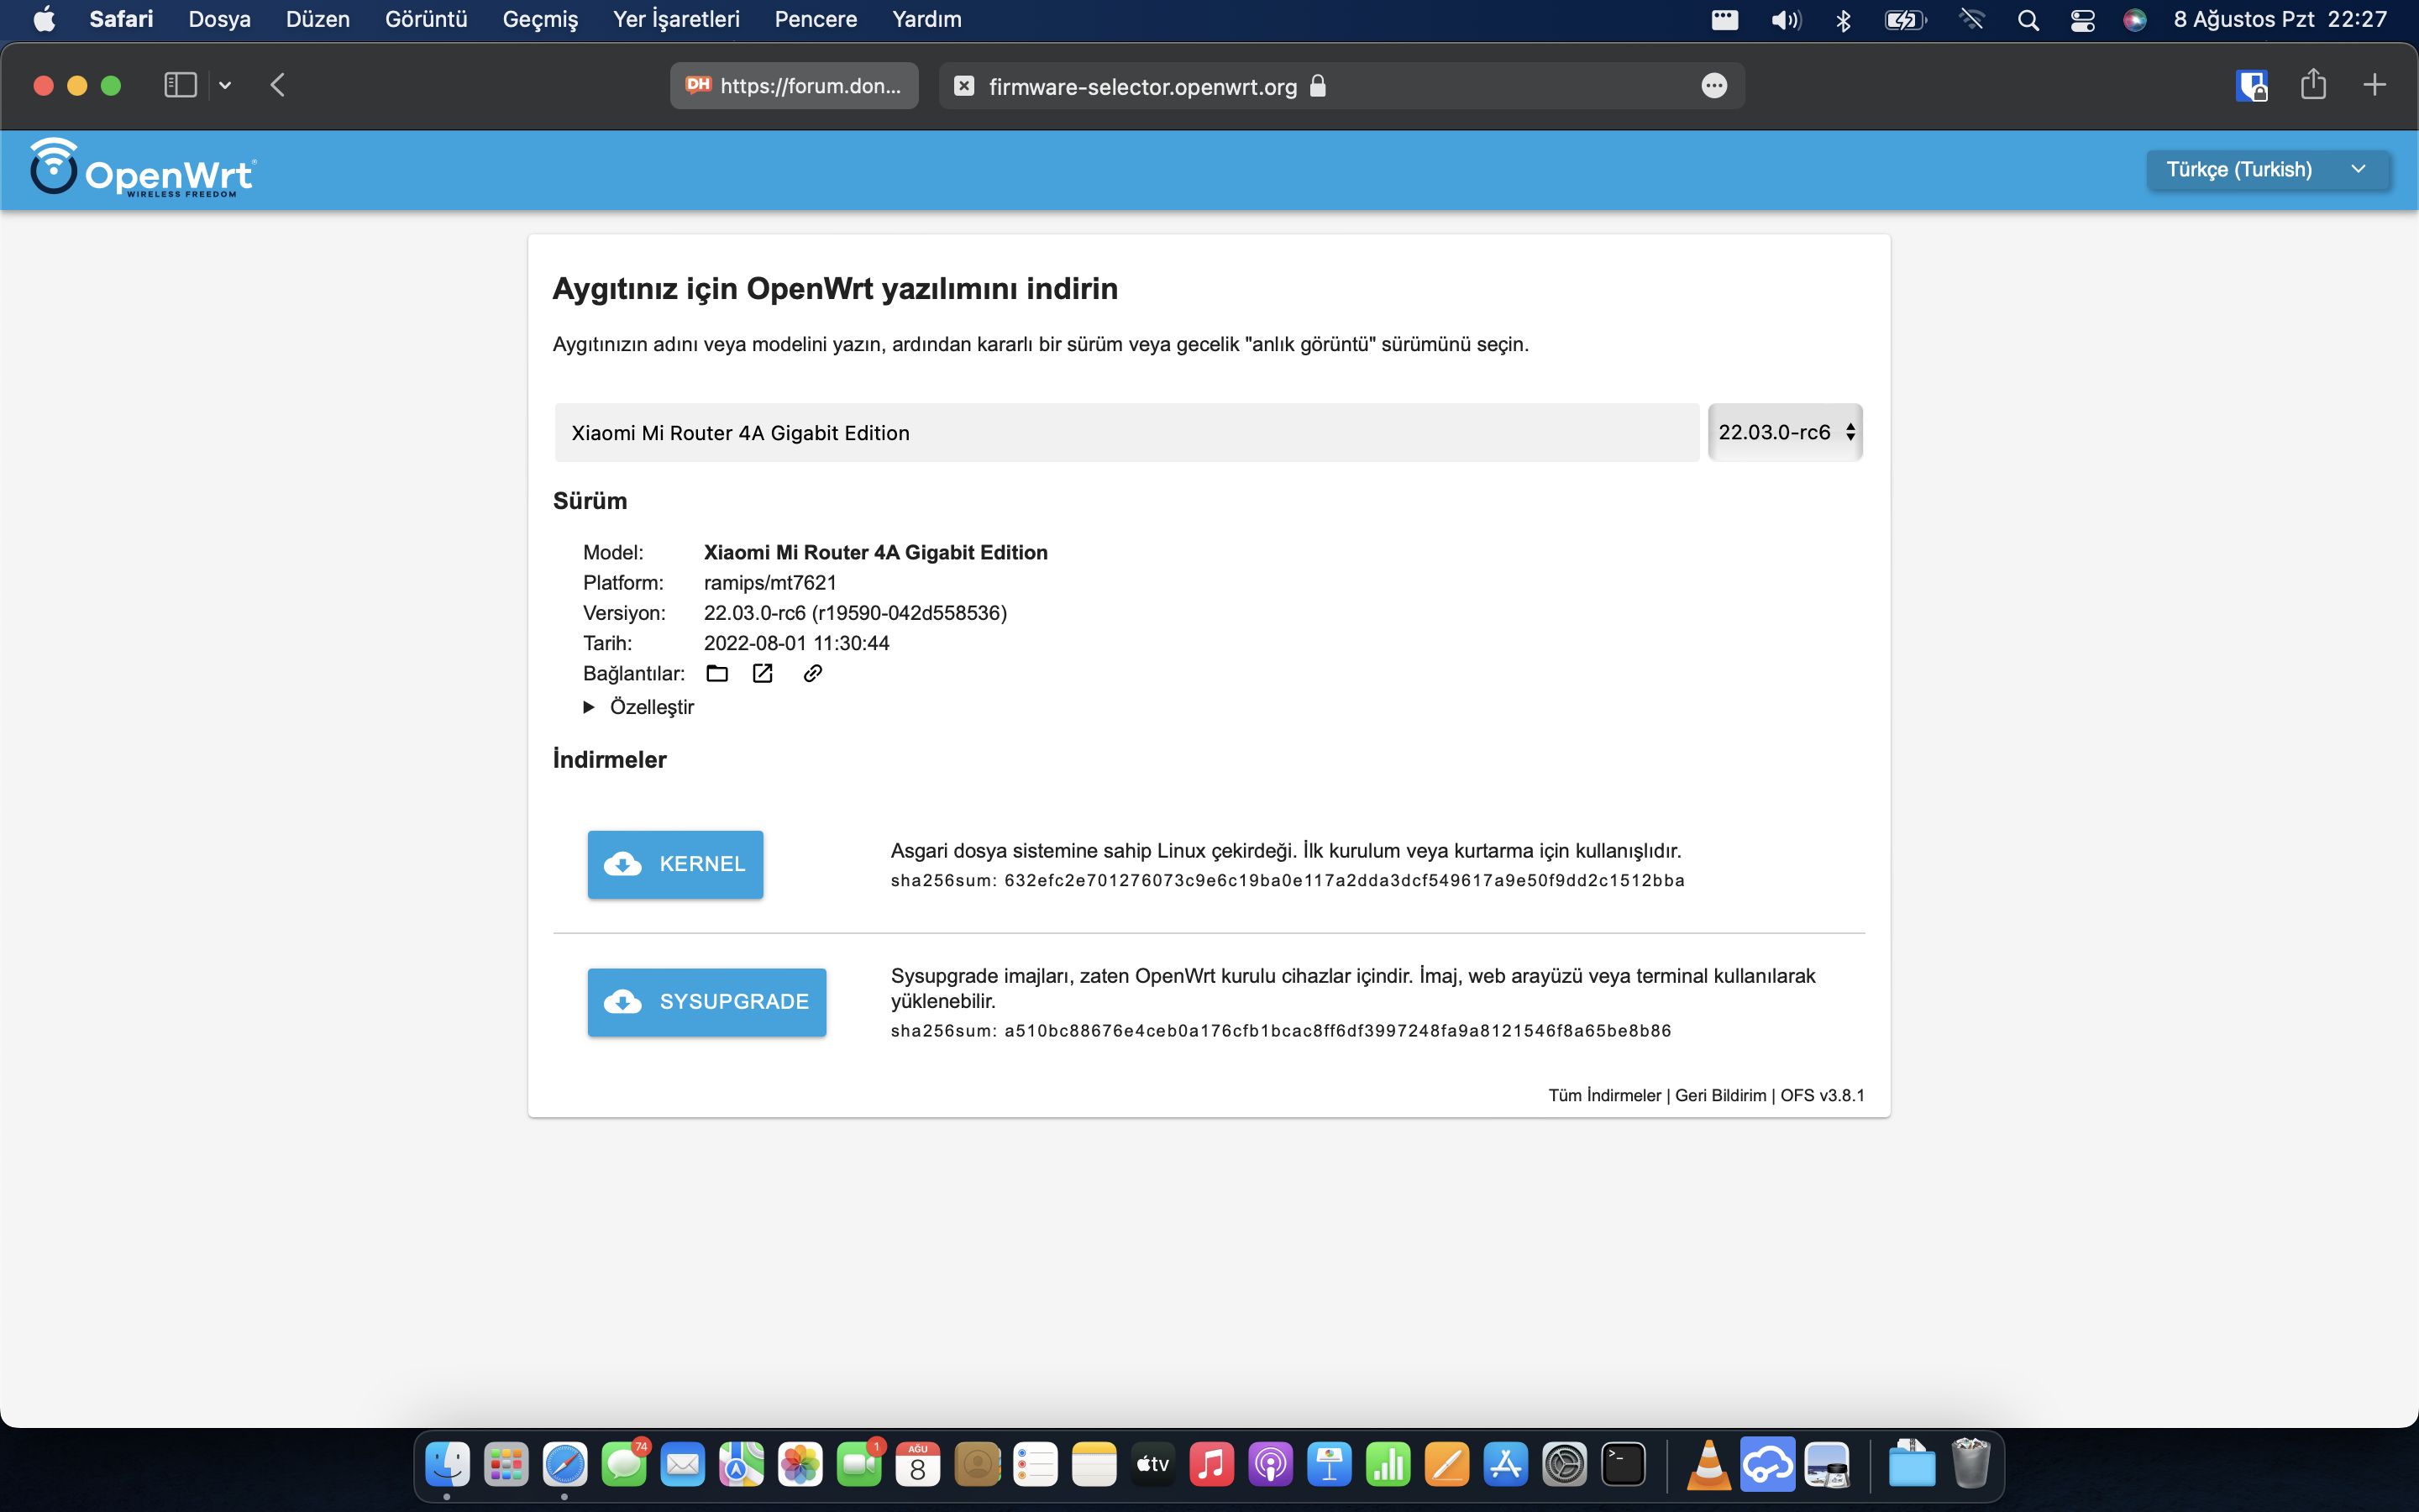Open the chevron next to the sidebar button
Screen dimensions: 2419x1512
tap(225, 85)
